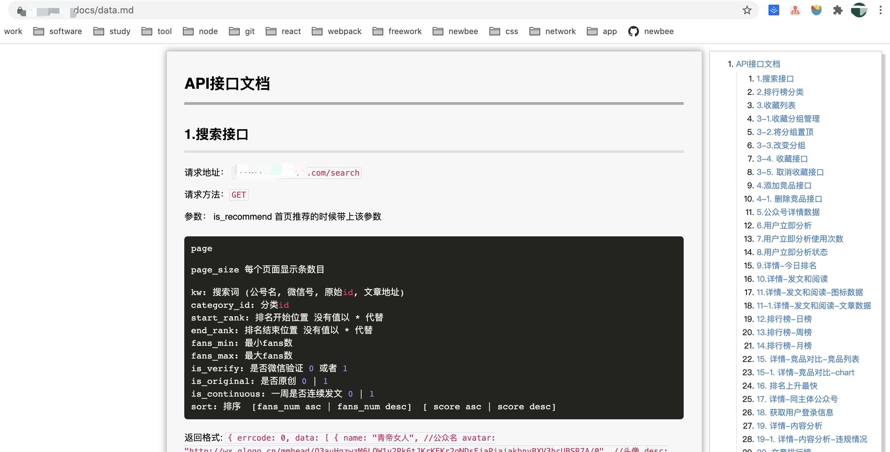Viewport: 890px width, 452px height.
Task: Open the freework bookmarks folder
Action: (x=397, y=31)
